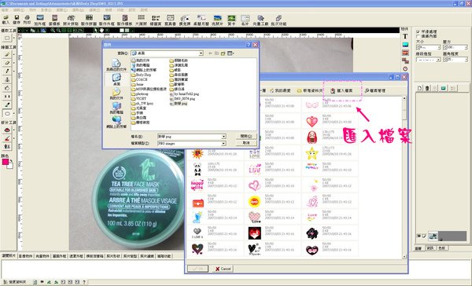The width and height of the screenshot is (472, 286).
Task: Click the new layer icon in layer panel
Action: (419, 88)
